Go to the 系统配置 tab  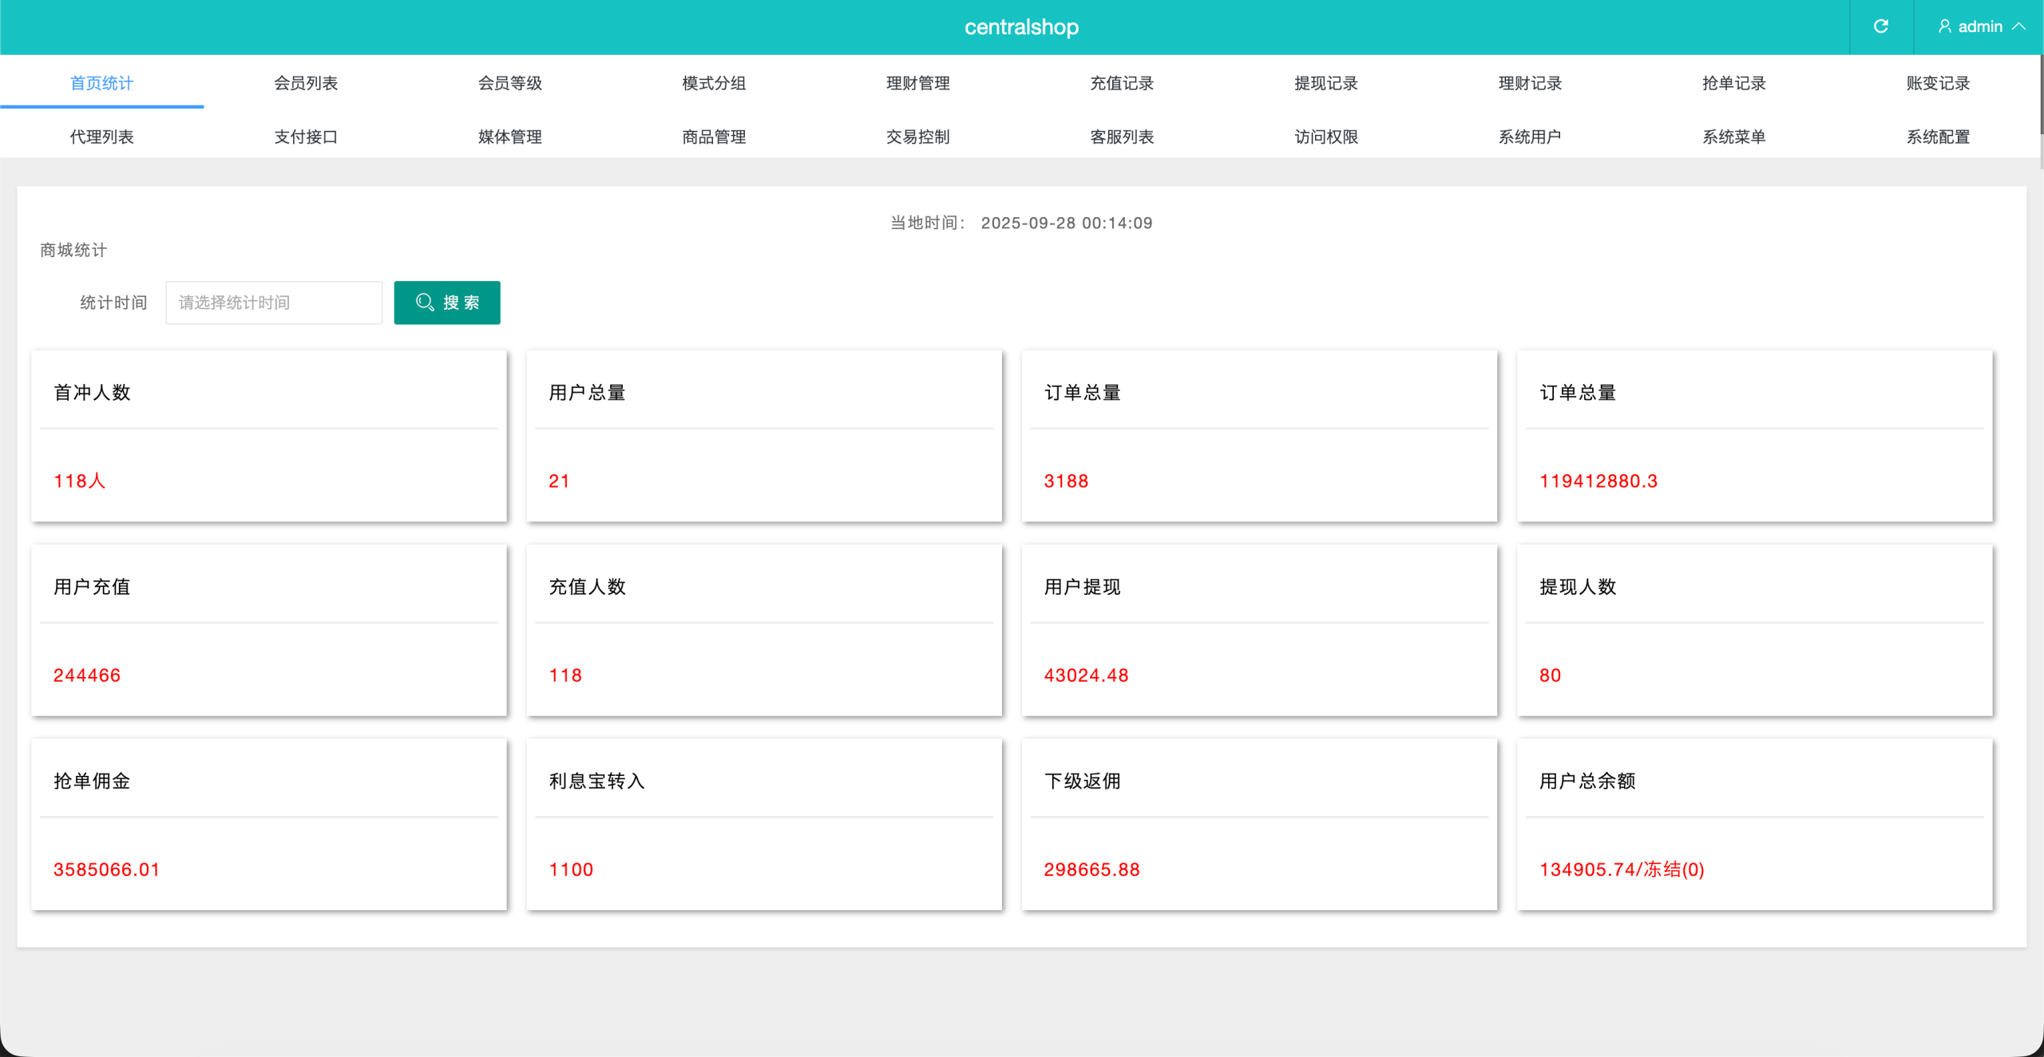1938,137
